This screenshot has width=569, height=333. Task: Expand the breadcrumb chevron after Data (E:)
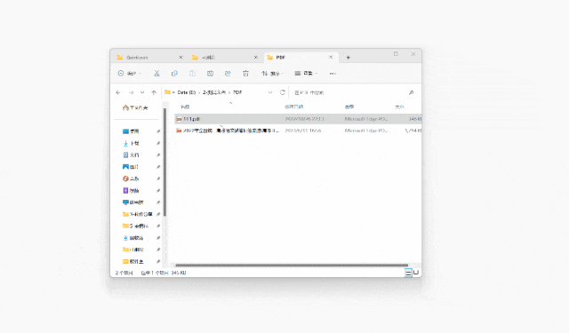click(199, 92)
